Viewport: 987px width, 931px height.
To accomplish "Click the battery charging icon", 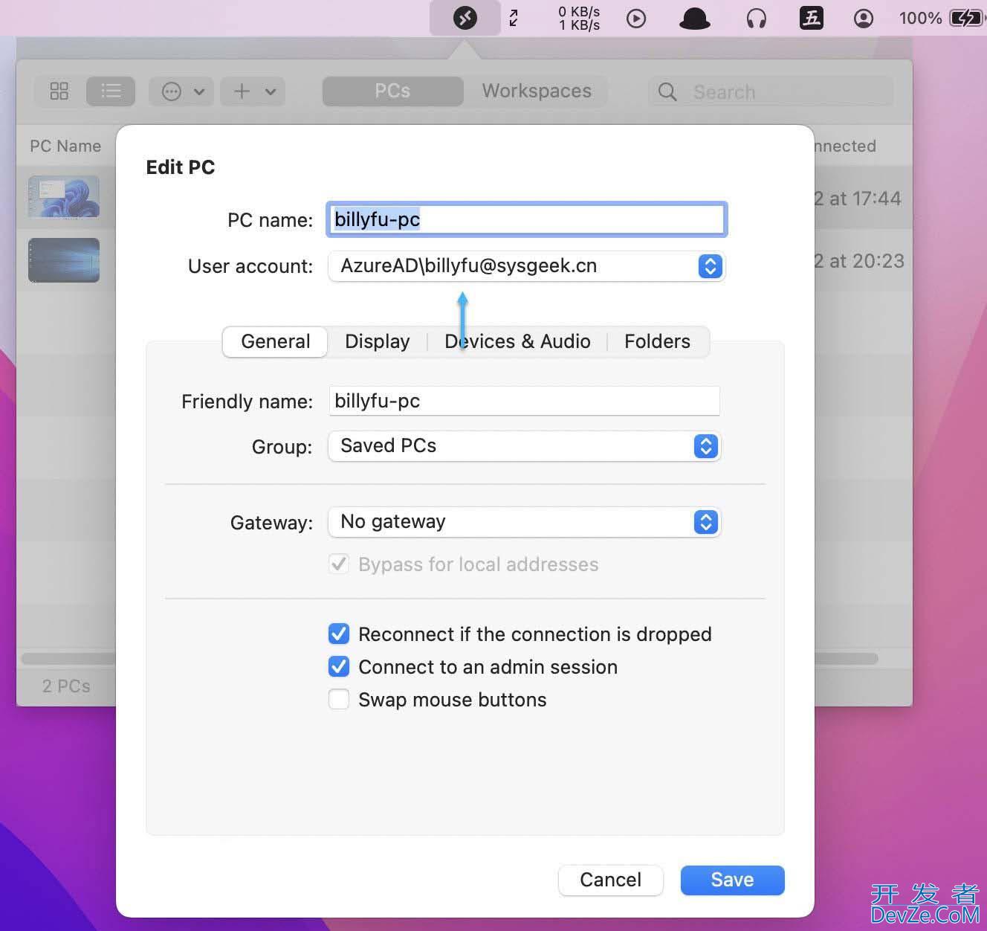I will click(x=966, y=18).
